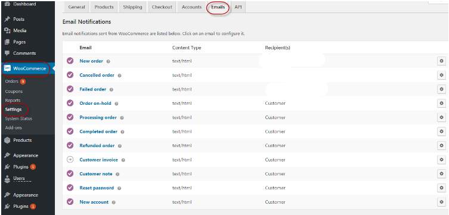Open the New account email link

(x=94, y=202)
